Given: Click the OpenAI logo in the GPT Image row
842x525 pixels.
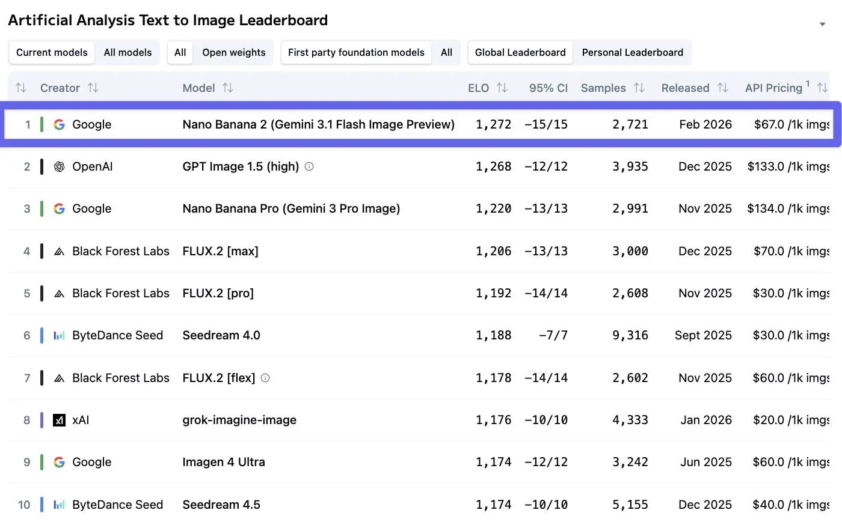Looking at the screenshot, I should tap(59, 166).
